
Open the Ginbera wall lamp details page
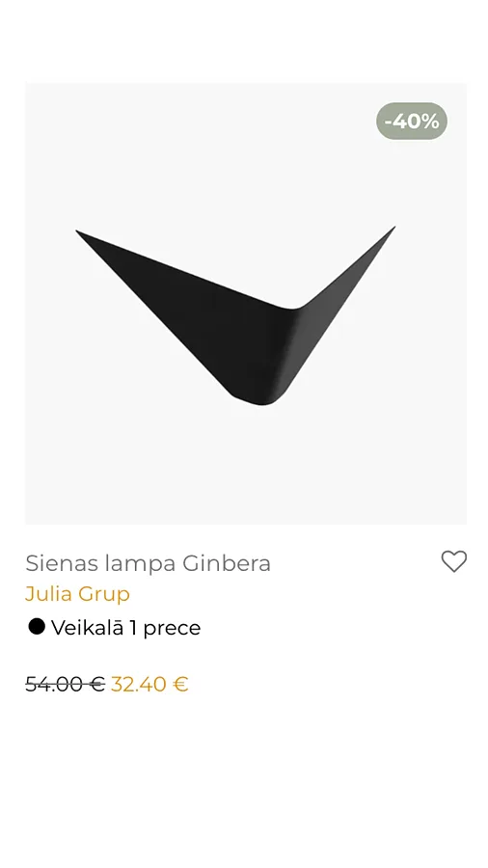(x=148, y=563)
